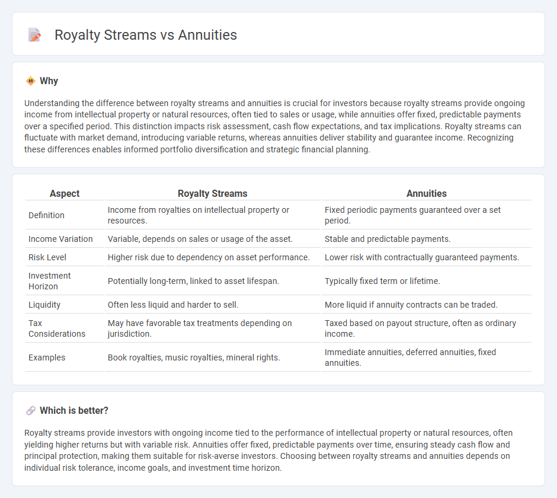Click the document pencil icon beside the title

click(34, 35)
